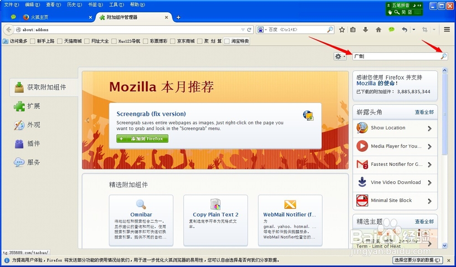Image resolution: width=456 pixels, height=267 pixels.
Task: Switch to the 火狐主页 tab
Action: click(x=57, y=17)
